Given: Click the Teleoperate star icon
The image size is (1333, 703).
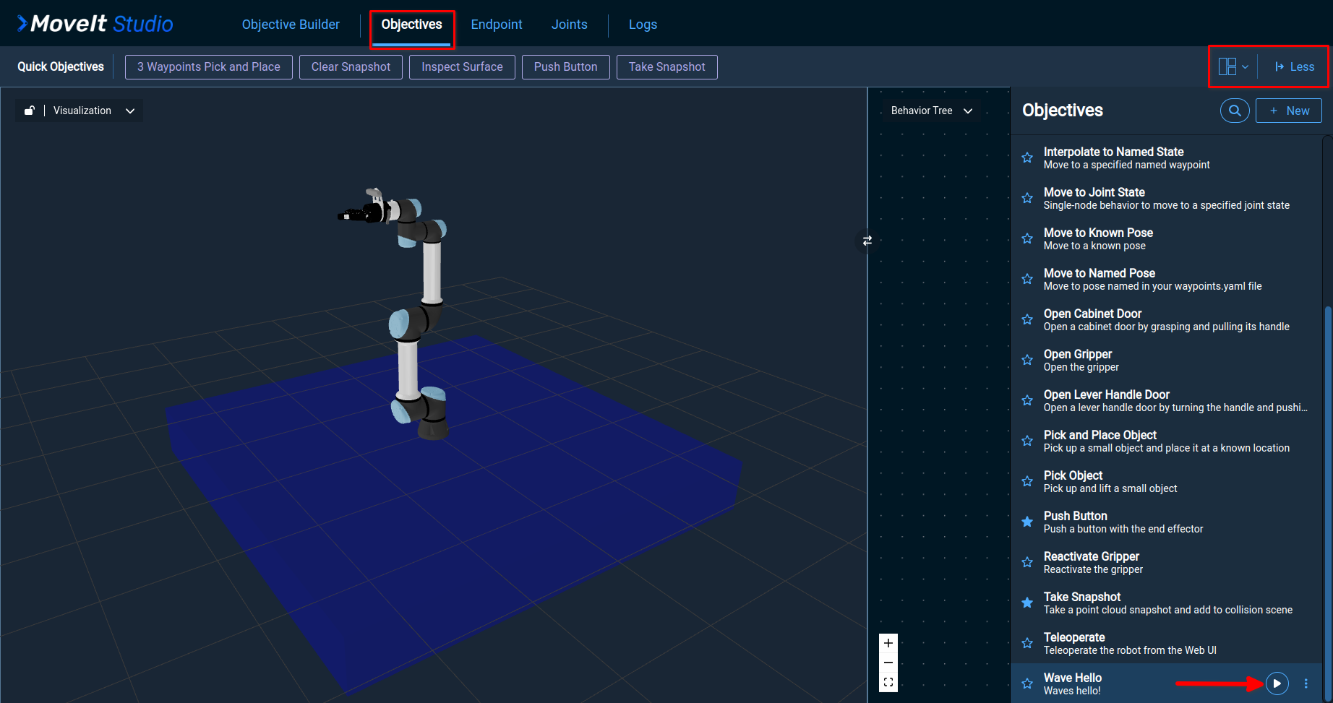Looking at the screenshot, I should tap(1027, 643).
